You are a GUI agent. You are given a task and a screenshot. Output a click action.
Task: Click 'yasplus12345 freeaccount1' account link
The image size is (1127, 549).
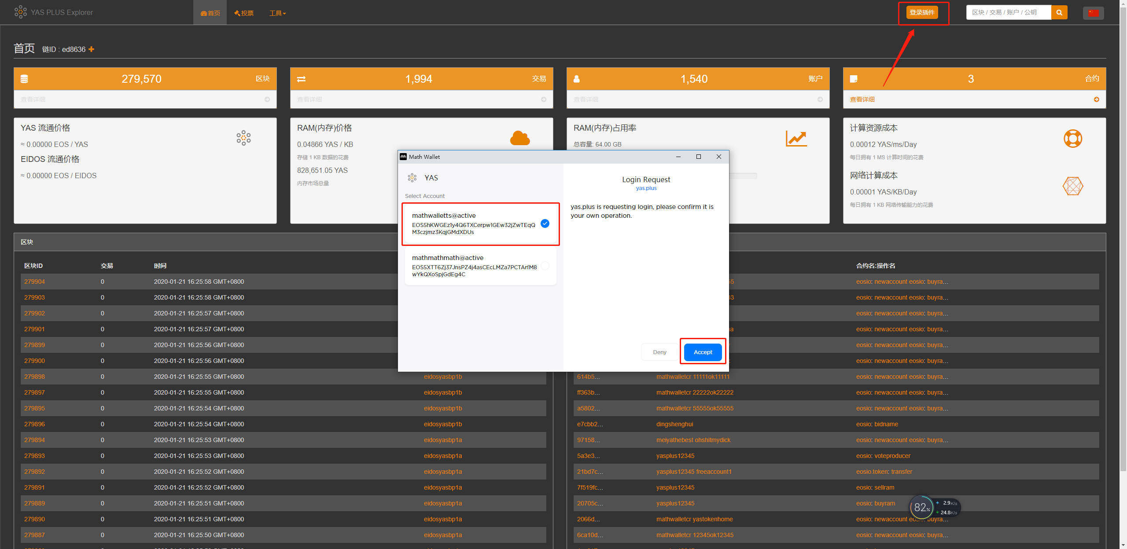(x=694, y=472)
